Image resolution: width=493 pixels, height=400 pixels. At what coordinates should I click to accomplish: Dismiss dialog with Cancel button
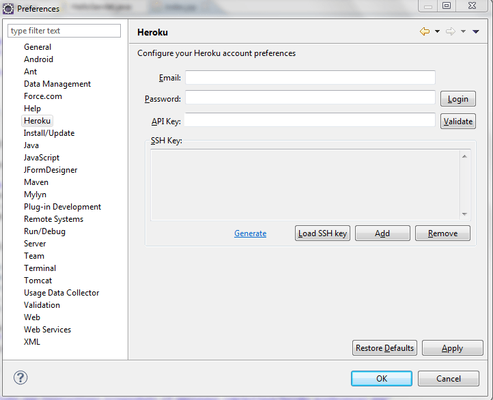coord(449,379)
